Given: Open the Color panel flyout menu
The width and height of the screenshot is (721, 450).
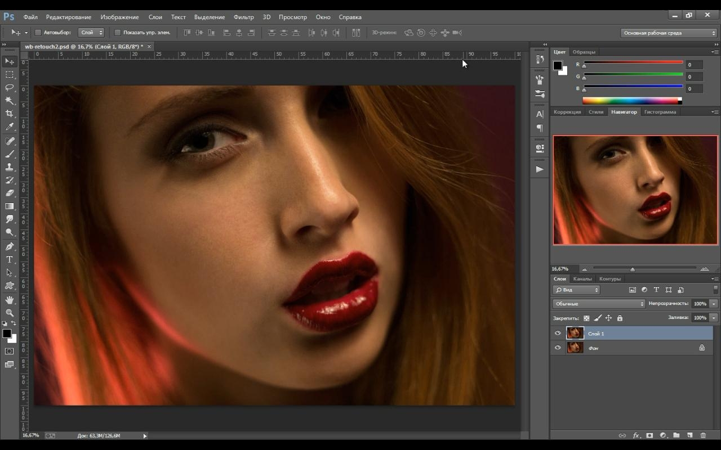Looking at the screenshot, I should click(x=715, y=52).
